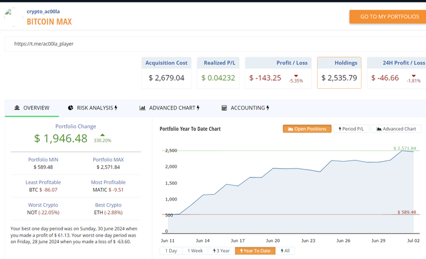Screen dimensions: 426x259
Task: Click the Advanced Chart tab bar-chart icon
Action: pos(142,108)
